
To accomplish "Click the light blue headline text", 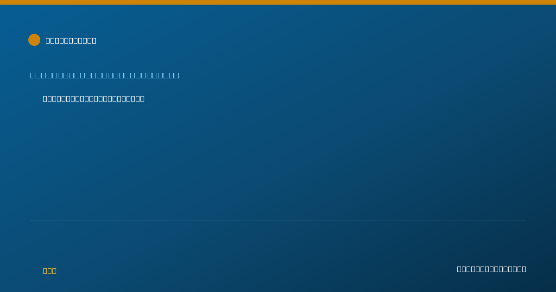I will [105, 75].
